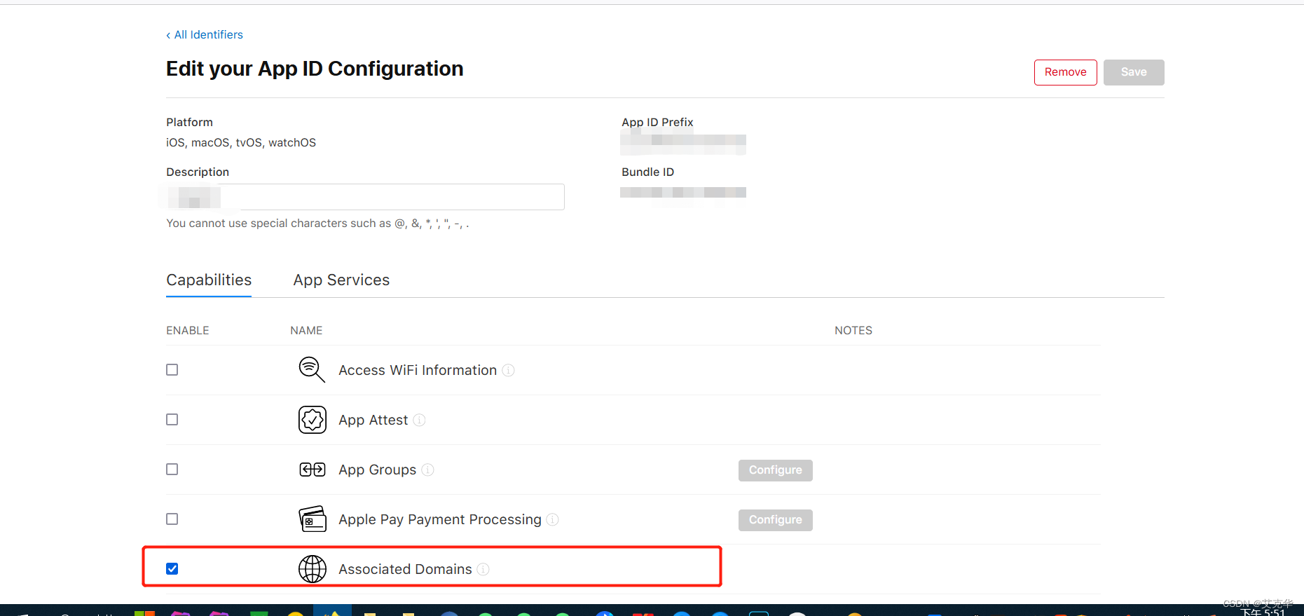1304x616 pixels.
Task: Click the Access WiFi Information label
Action: 418,370
